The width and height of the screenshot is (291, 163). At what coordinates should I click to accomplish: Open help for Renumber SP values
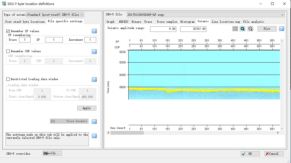[94, 31]
